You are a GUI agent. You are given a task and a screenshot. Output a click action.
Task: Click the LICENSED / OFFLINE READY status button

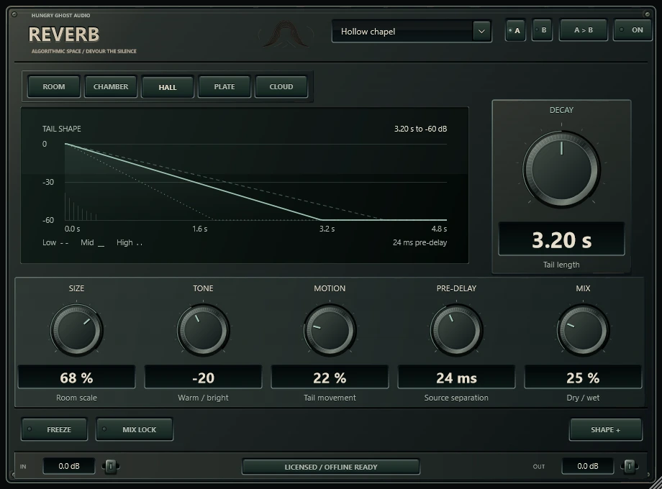pyautogui.click(x=331, y=467)
